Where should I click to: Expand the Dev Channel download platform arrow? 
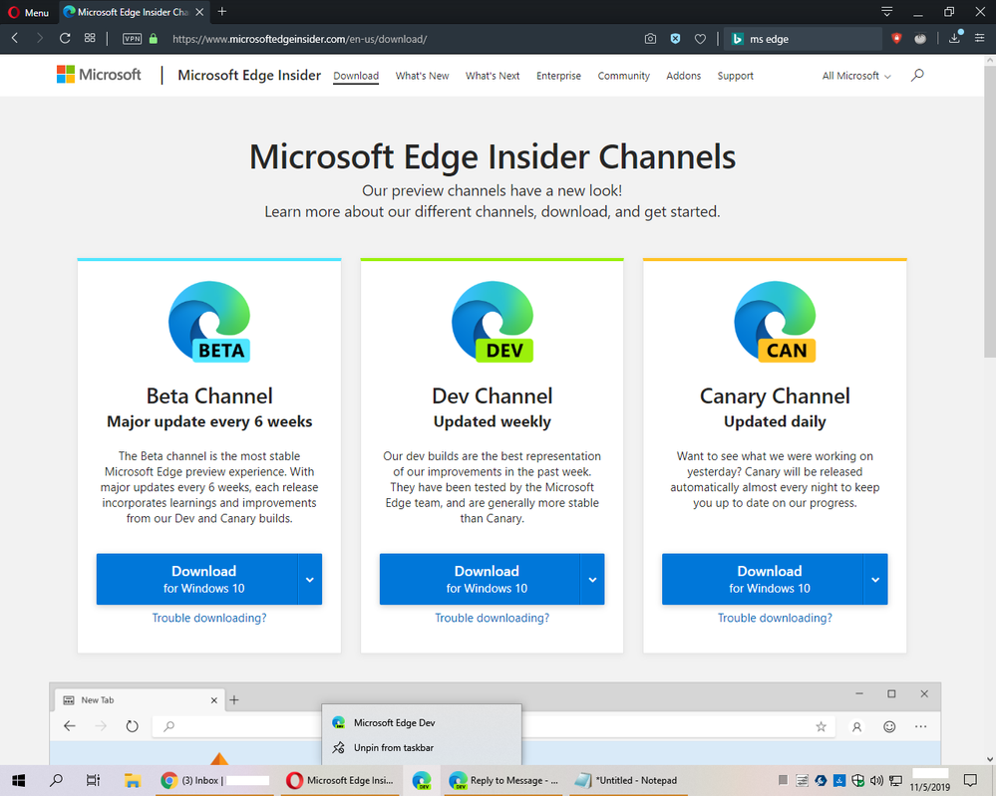pyautogui.click(x=592, y=579)
